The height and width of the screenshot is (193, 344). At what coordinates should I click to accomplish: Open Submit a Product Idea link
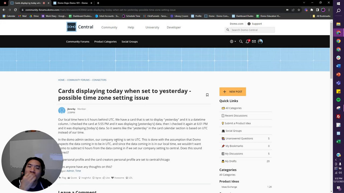point(237,123)
